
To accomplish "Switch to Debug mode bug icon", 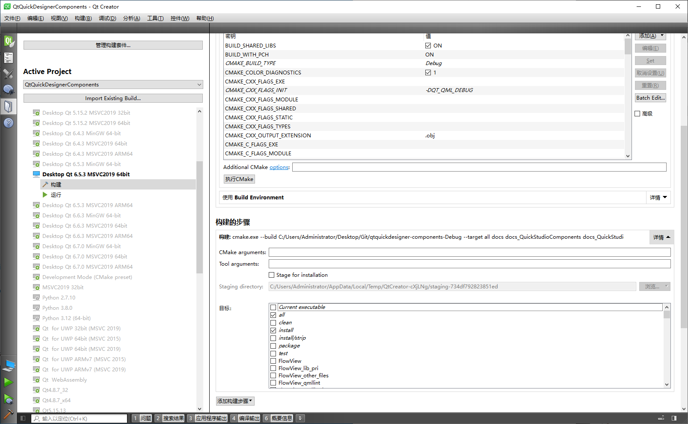I will 9,90.
